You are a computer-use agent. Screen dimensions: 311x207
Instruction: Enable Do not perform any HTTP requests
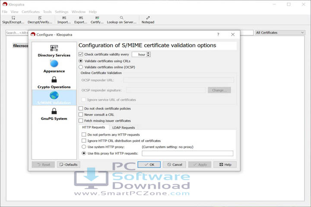click(84, 135)
